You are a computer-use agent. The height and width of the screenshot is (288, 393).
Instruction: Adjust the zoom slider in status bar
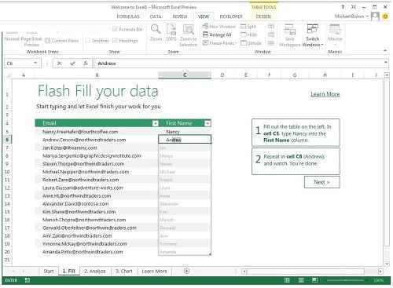(x=346, y=280)
